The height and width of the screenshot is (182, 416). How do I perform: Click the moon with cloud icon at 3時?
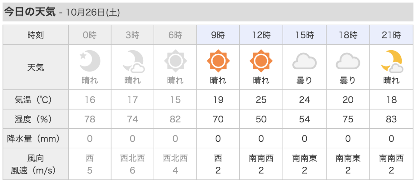[133, 61]
